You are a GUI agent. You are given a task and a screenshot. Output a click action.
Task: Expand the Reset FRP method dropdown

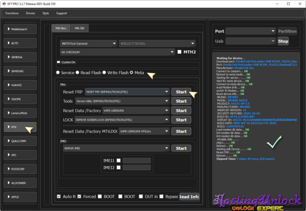click(x=127, y=92)
